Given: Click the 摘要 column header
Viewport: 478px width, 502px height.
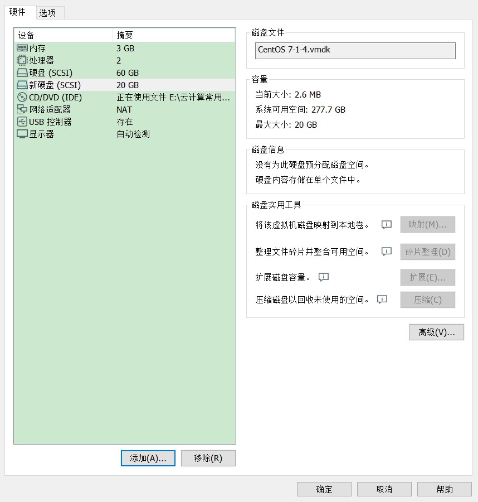Looking at the screenshot, I should [174, 35].
